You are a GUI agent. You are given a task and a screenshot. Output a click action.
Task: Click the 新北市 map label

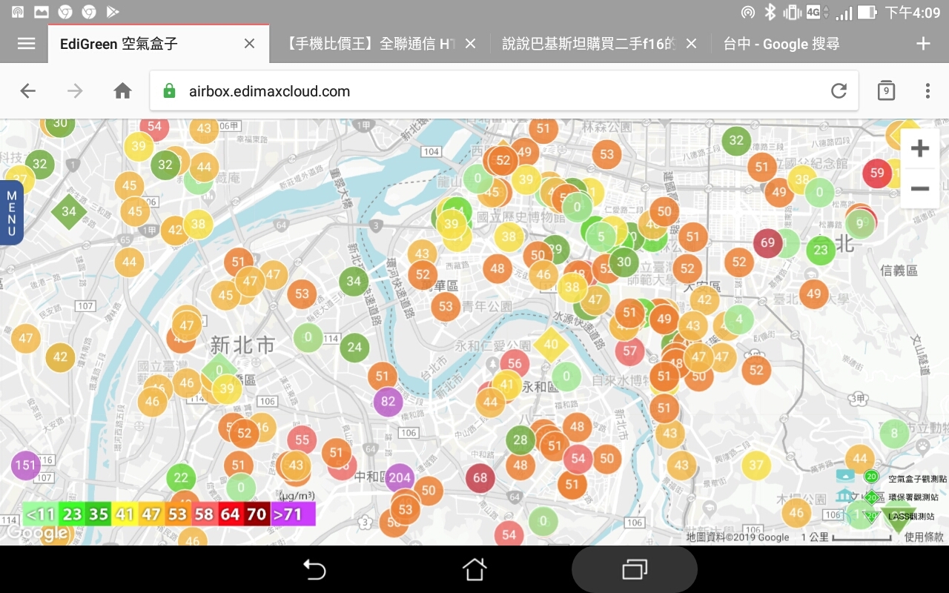click(242, 345)
